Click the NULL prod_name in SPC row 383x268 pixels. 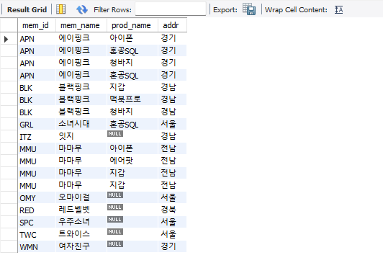[115, 219]
